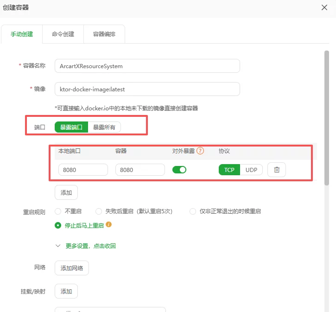
Task: Choose 仅非正常退出的时候重启 option
Action: 193,211
